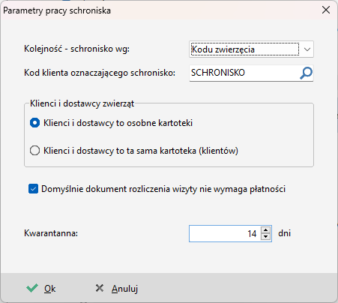Click the green checkmark icon next to Ok
This screenshot has height=303, width=338.
32,288
